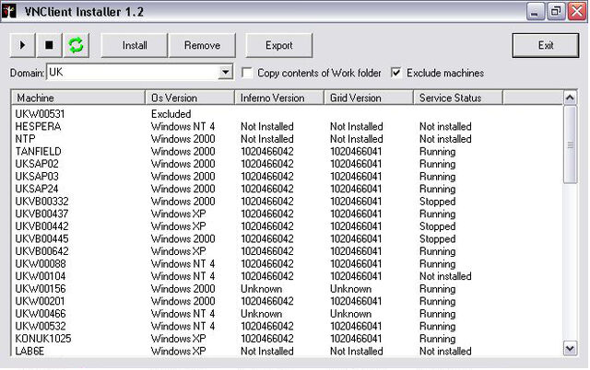
Task: Close the VNClient Installer window
Action: 577,11
